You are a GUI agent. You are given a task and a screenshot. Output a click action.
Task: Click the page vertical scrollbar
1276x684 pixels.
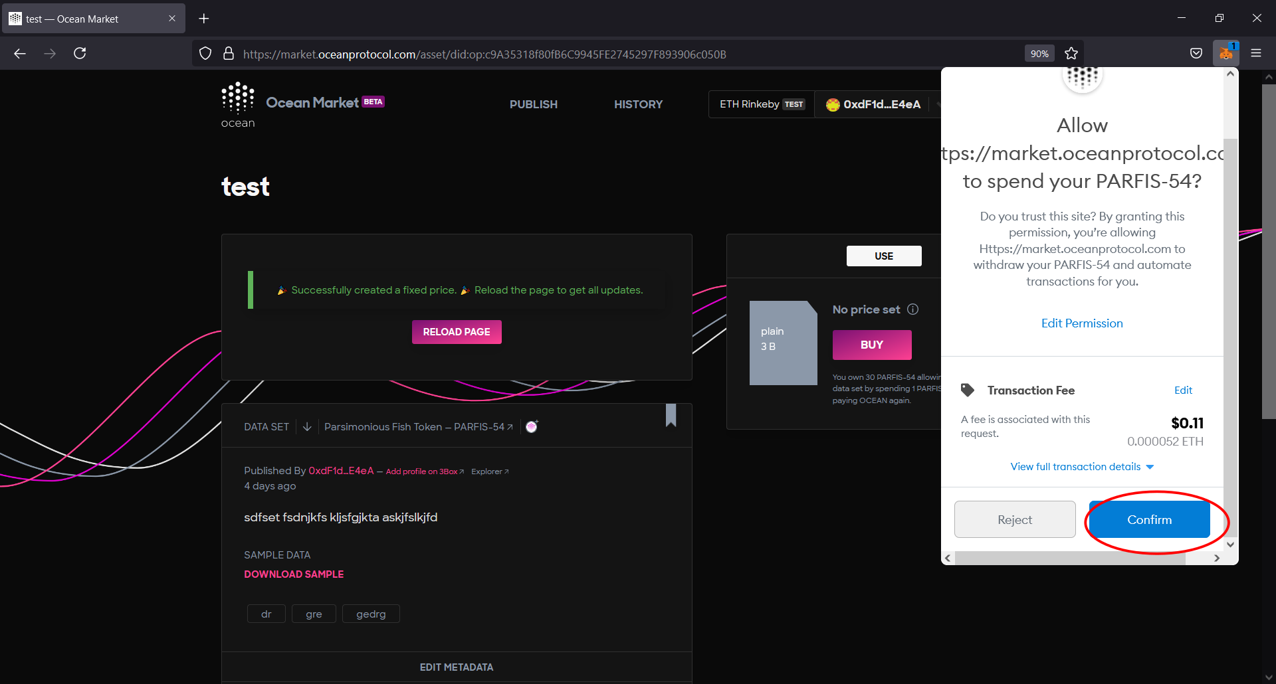click(1269, 252)
